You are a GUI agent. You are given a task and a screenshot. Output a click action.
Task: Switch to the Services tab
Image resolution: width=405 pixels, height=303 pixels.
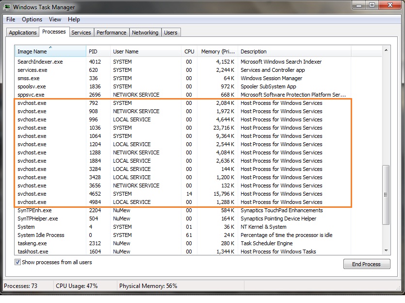[81, 33]
